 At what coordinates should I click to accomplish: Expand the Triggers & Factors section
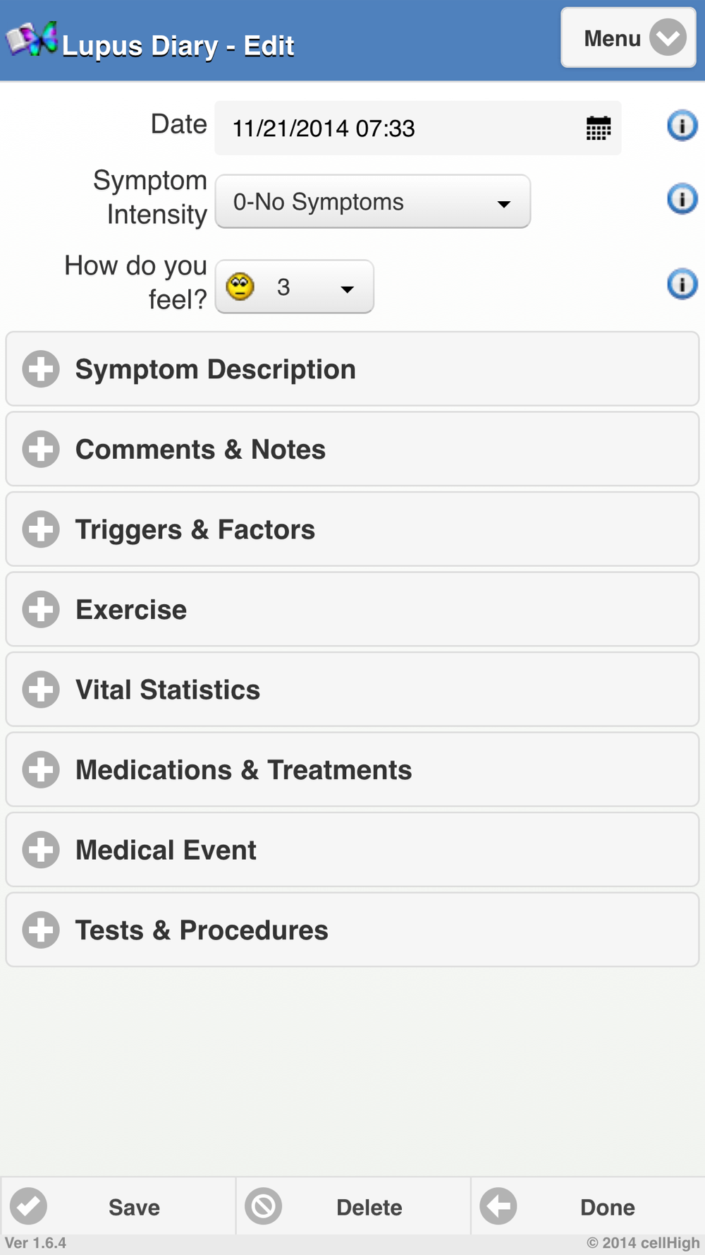(x=352, y=529)
